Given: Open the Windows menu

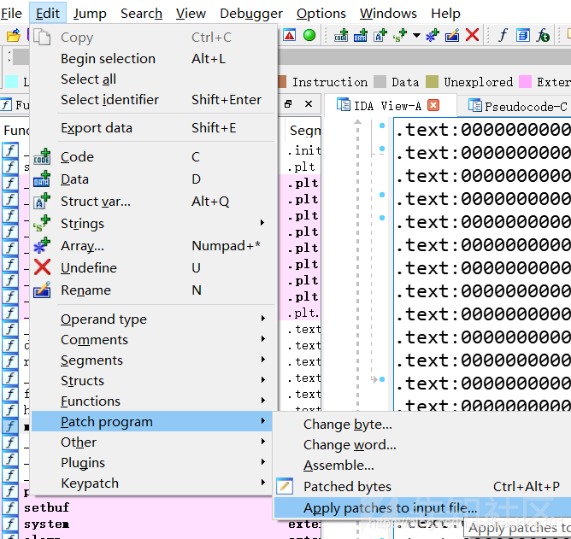Looking at the screenshot, I should 388,14.
